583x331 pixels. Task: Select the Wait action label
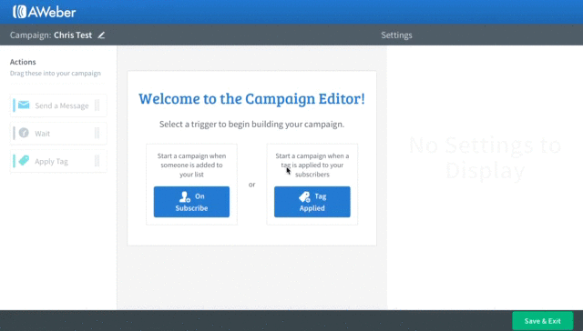[43, 134]
